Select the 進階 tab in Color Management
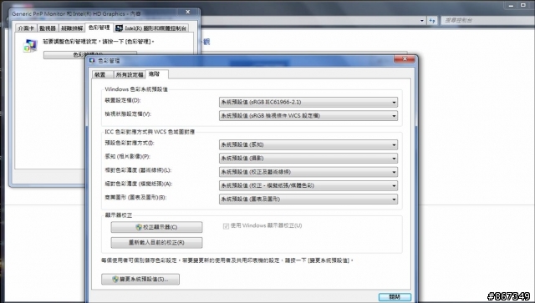This screenshot has width=535, height=303. click(156, 74)
